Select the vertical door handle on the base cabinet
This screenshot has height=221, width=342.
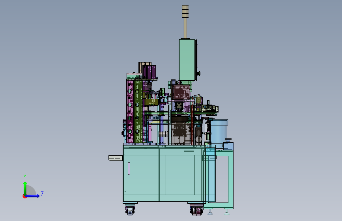point(129,169)
